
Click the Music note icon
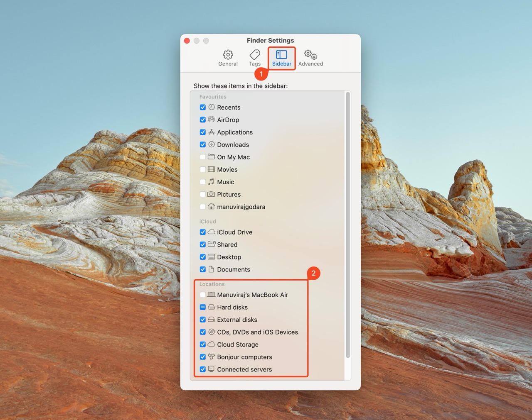(x=212, y=182)
